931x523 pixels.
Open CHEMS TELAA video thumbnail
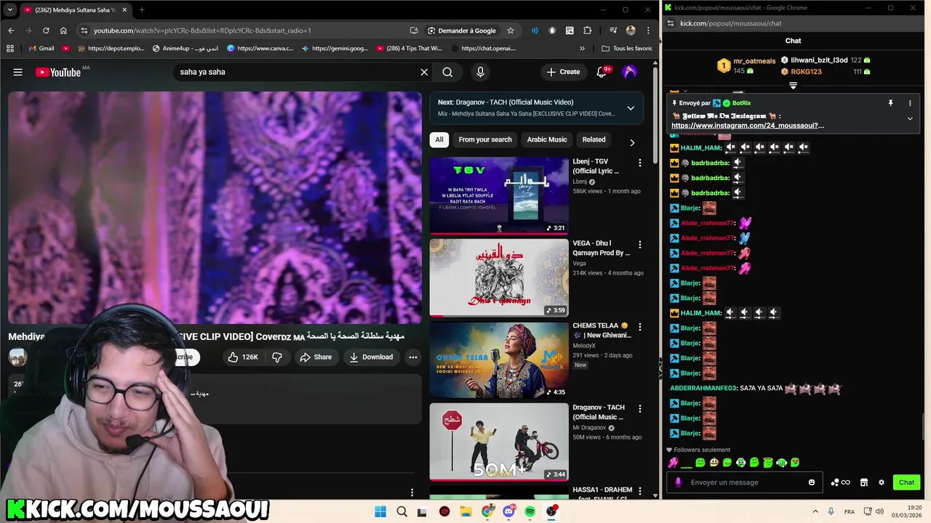499,360
